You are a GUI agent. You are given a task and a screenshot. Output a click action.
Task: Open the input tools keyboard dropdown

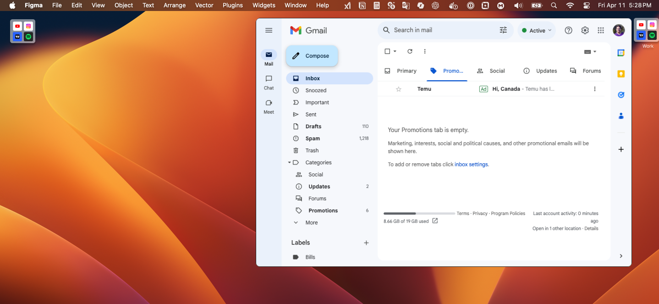(590, 52)
